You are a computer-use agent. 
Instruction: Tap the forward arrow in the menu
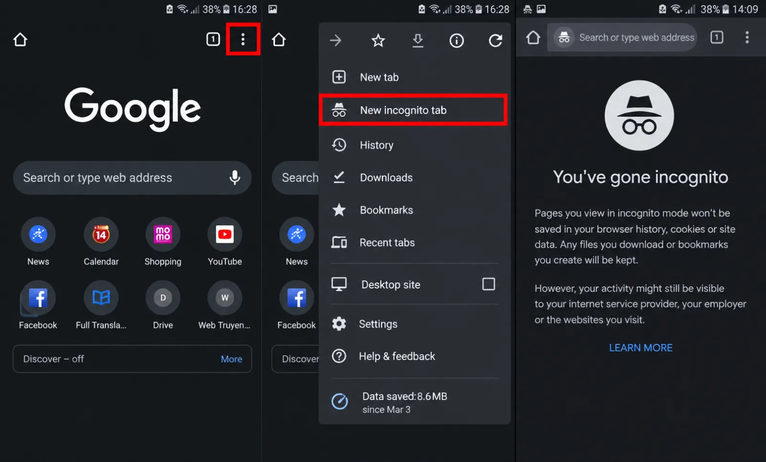[x=336, y=41]
